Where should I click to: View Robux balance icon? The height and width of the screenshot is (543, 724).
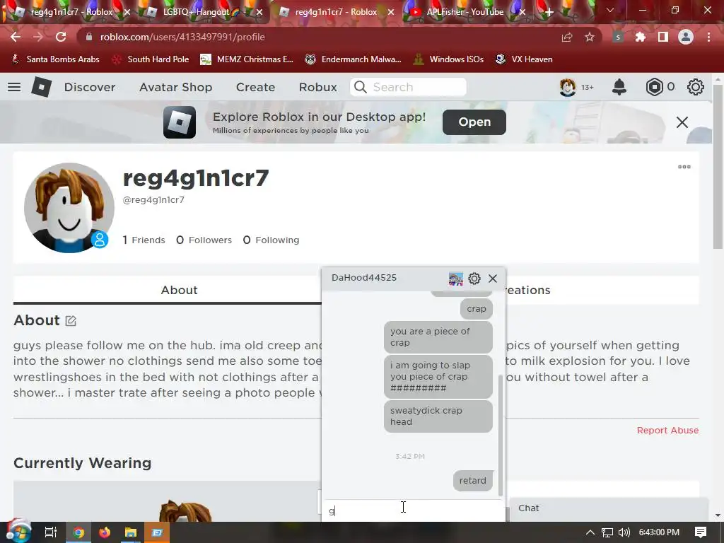point(654,87)
